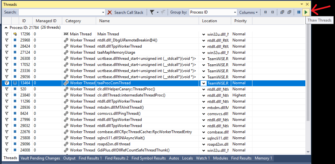This screenshot has height=164, width=335.
Task: Click the flag filter icon in toolbar
Action: click(152, 12)
